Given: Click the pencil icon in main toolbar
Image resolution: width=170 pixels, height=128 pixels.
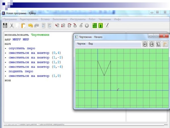Looking at the screenshot, I should tap(107, 26).
